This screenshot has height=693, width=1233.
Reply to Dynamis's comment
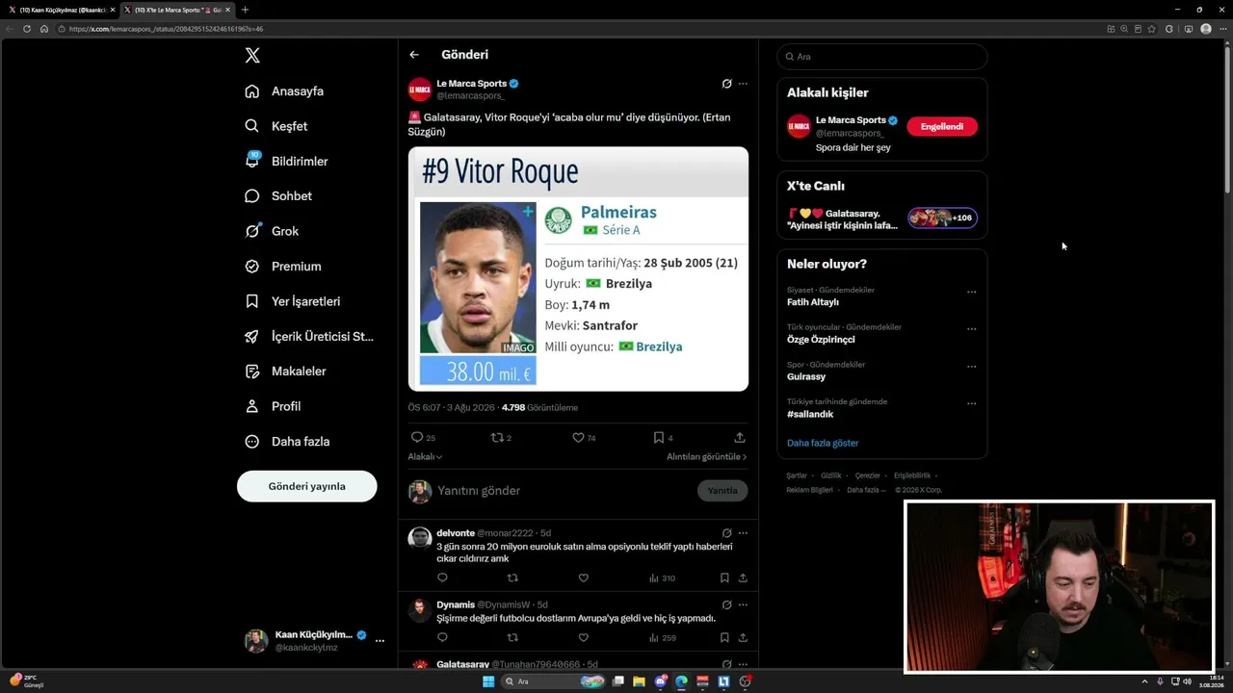click(x=442, y=637)
